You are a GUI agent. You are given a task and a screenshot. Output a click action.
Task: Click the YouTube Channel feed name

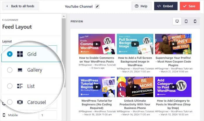79,6
